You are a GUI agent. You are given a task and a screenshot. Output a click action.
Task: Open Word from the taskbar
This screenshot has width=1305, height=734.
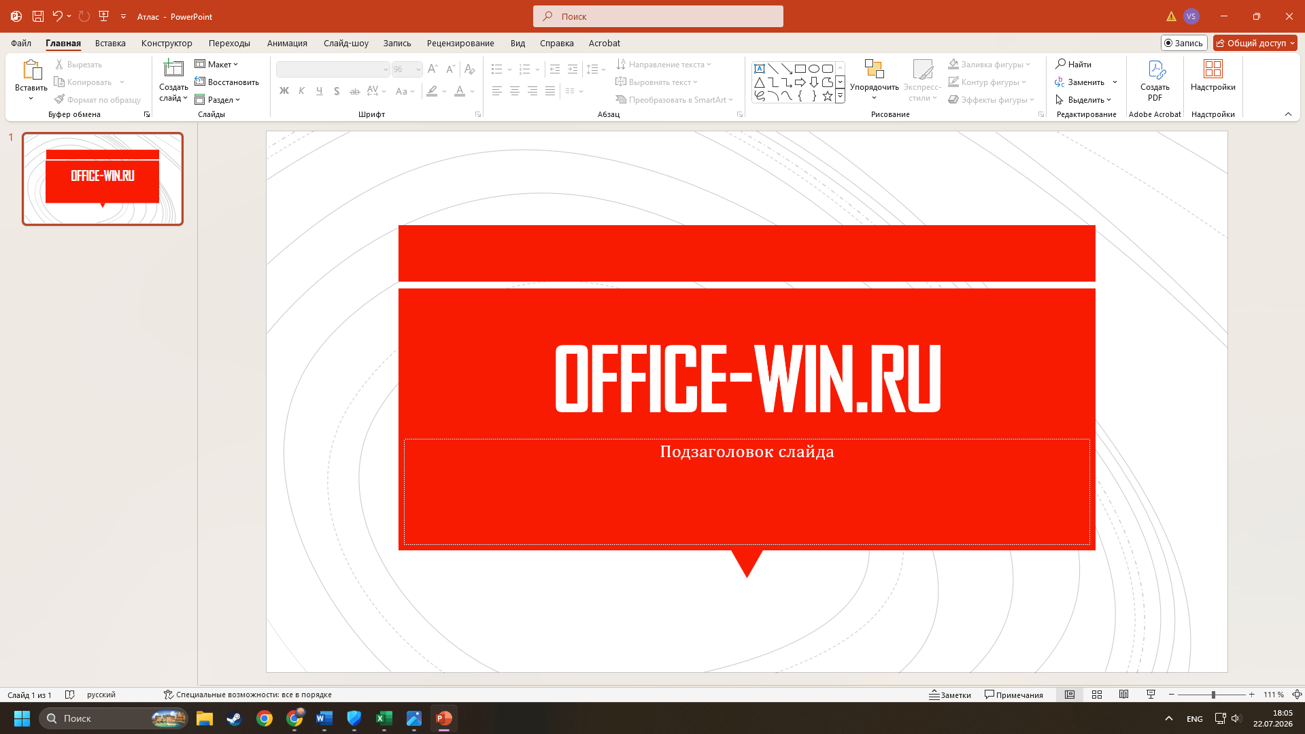pos(324,718)
